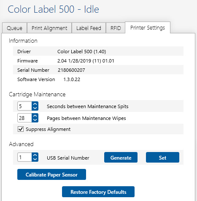Select the RFID tab

116,28
